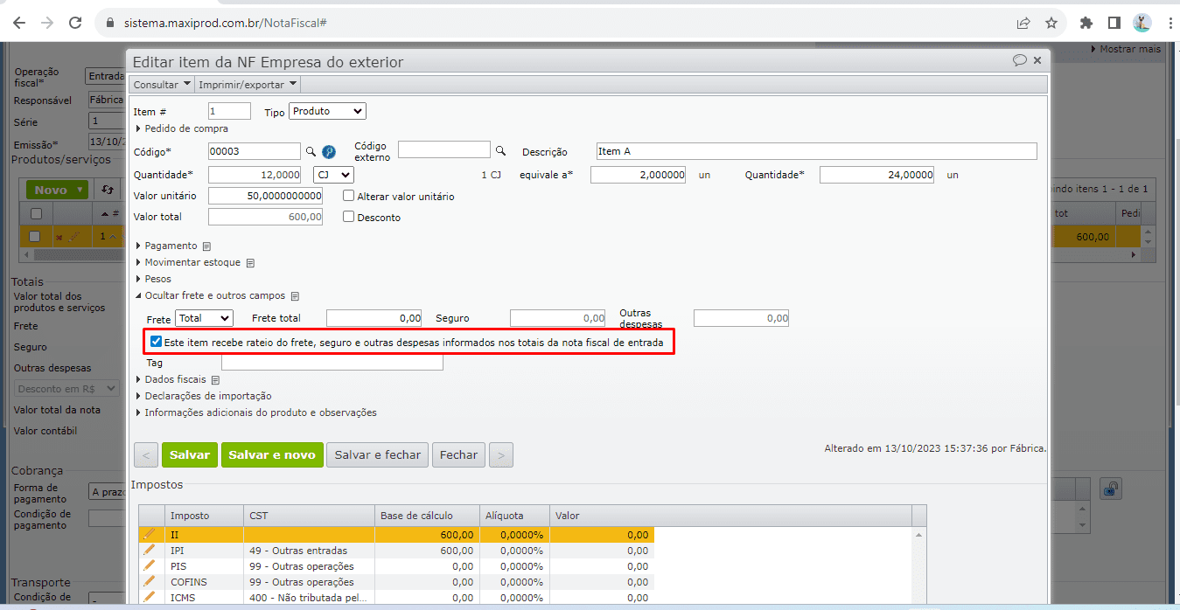Image resolution: width=1180 pixels, height=610 pixels.
Task: Open the note icon beside Dados fiscais
Action: [x=215, y=380]
